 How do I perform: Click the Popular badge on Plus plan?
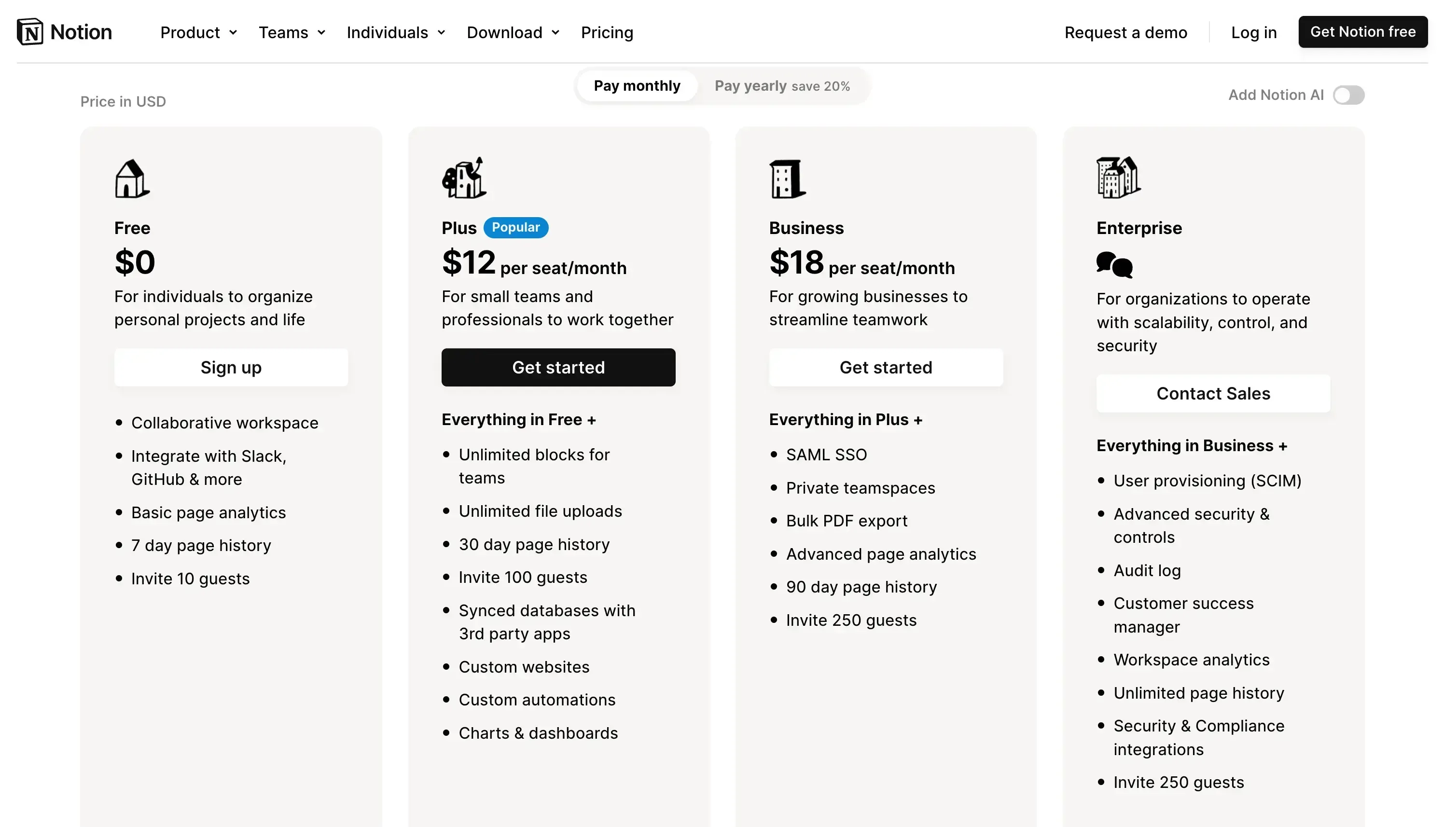tap(515, 227)
